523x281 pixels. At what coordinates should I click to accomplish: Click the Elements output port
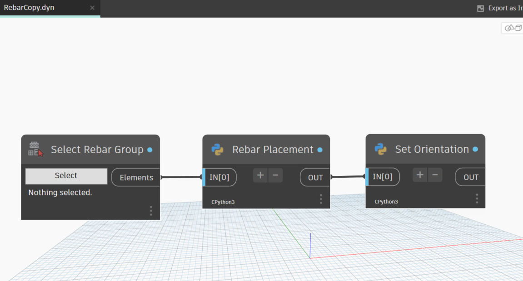point(136,178)
